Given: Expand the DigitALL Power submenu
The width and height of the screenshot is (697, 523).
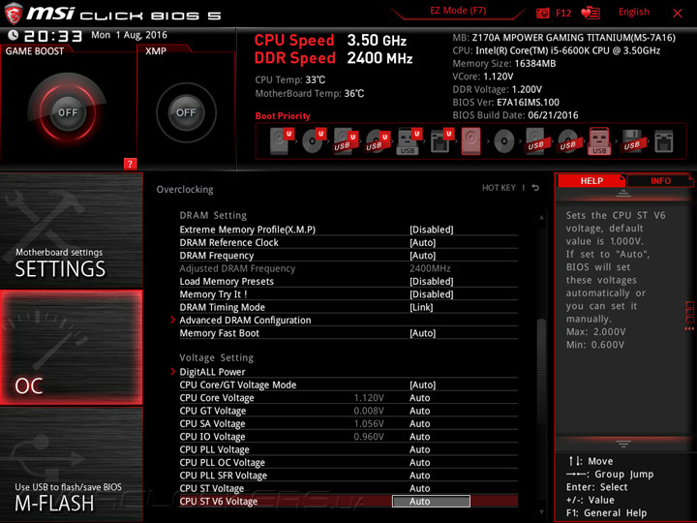Looking at the screenshot, I should [212, 372].
